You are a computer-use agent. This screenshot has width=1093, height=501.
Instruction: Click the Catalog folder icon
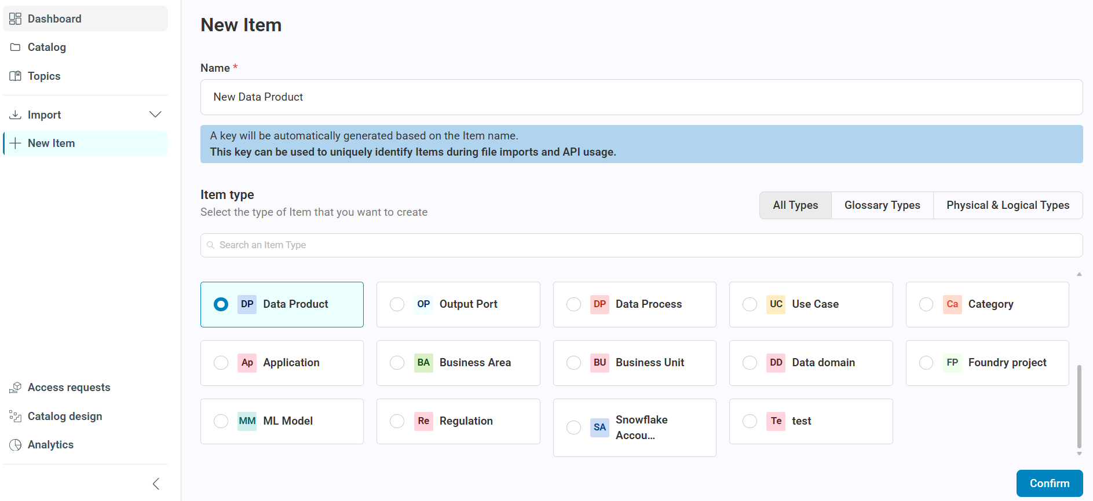coord(16,47)
